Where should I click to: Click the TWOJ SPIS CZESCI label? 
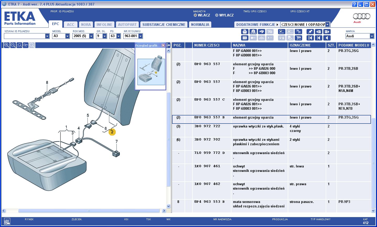click(x=255, y=11)
